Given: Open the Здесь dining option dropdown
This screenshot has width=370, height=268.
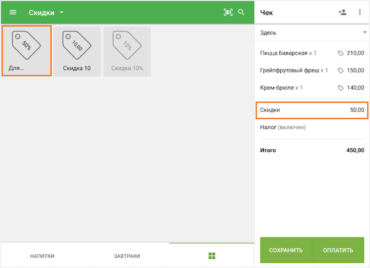Looking at the screenshot, I should point(312,33).
